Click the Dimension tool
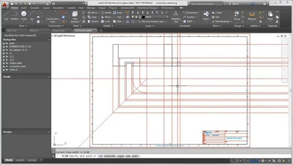Viewport: 293px width, 165px height. coord(190,12)
